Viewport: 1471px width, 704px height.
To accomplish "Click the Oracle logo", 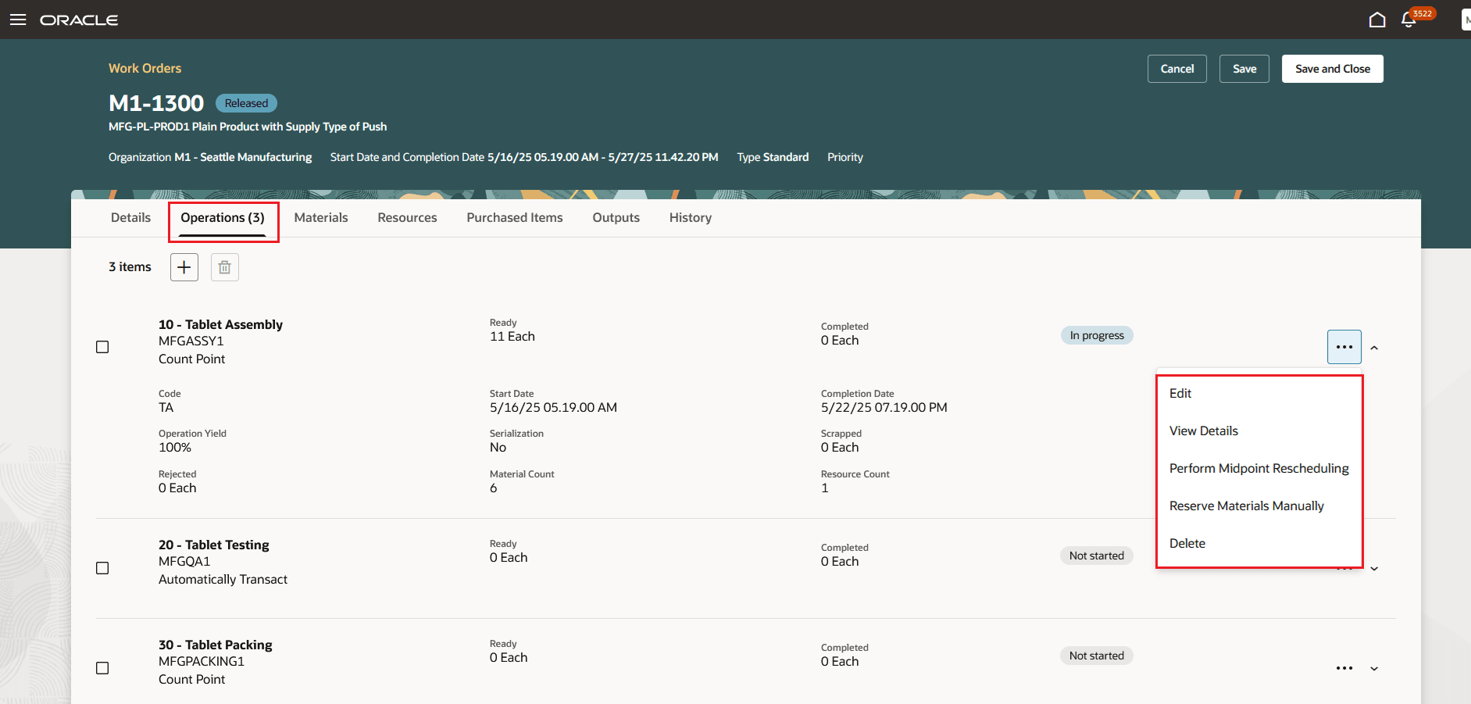I will pyautogui.click(x=79, y=20).
